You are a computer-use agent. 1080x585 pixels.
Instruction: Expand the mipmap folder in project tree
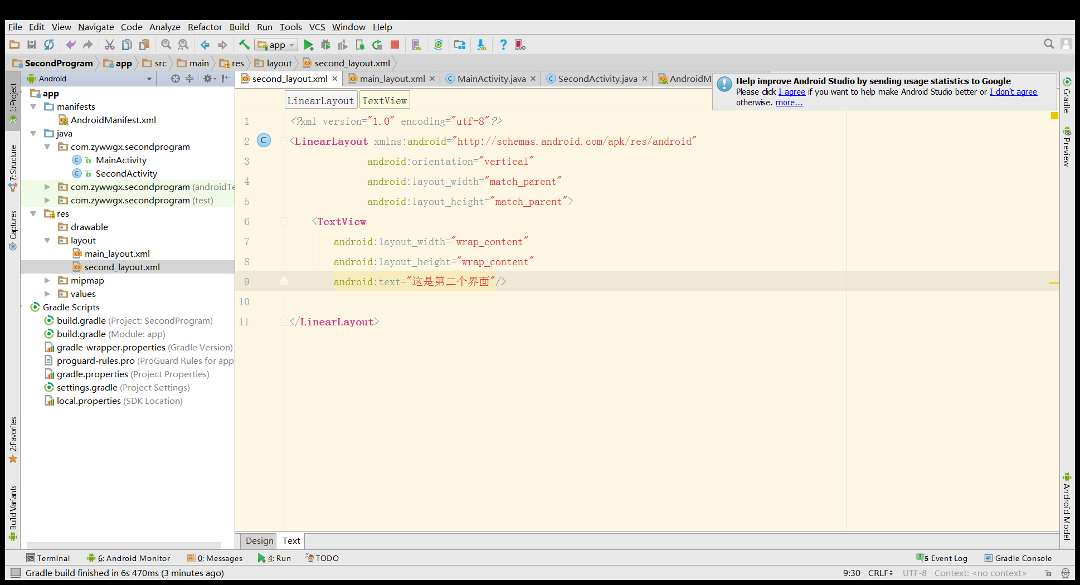coord(47,280)
